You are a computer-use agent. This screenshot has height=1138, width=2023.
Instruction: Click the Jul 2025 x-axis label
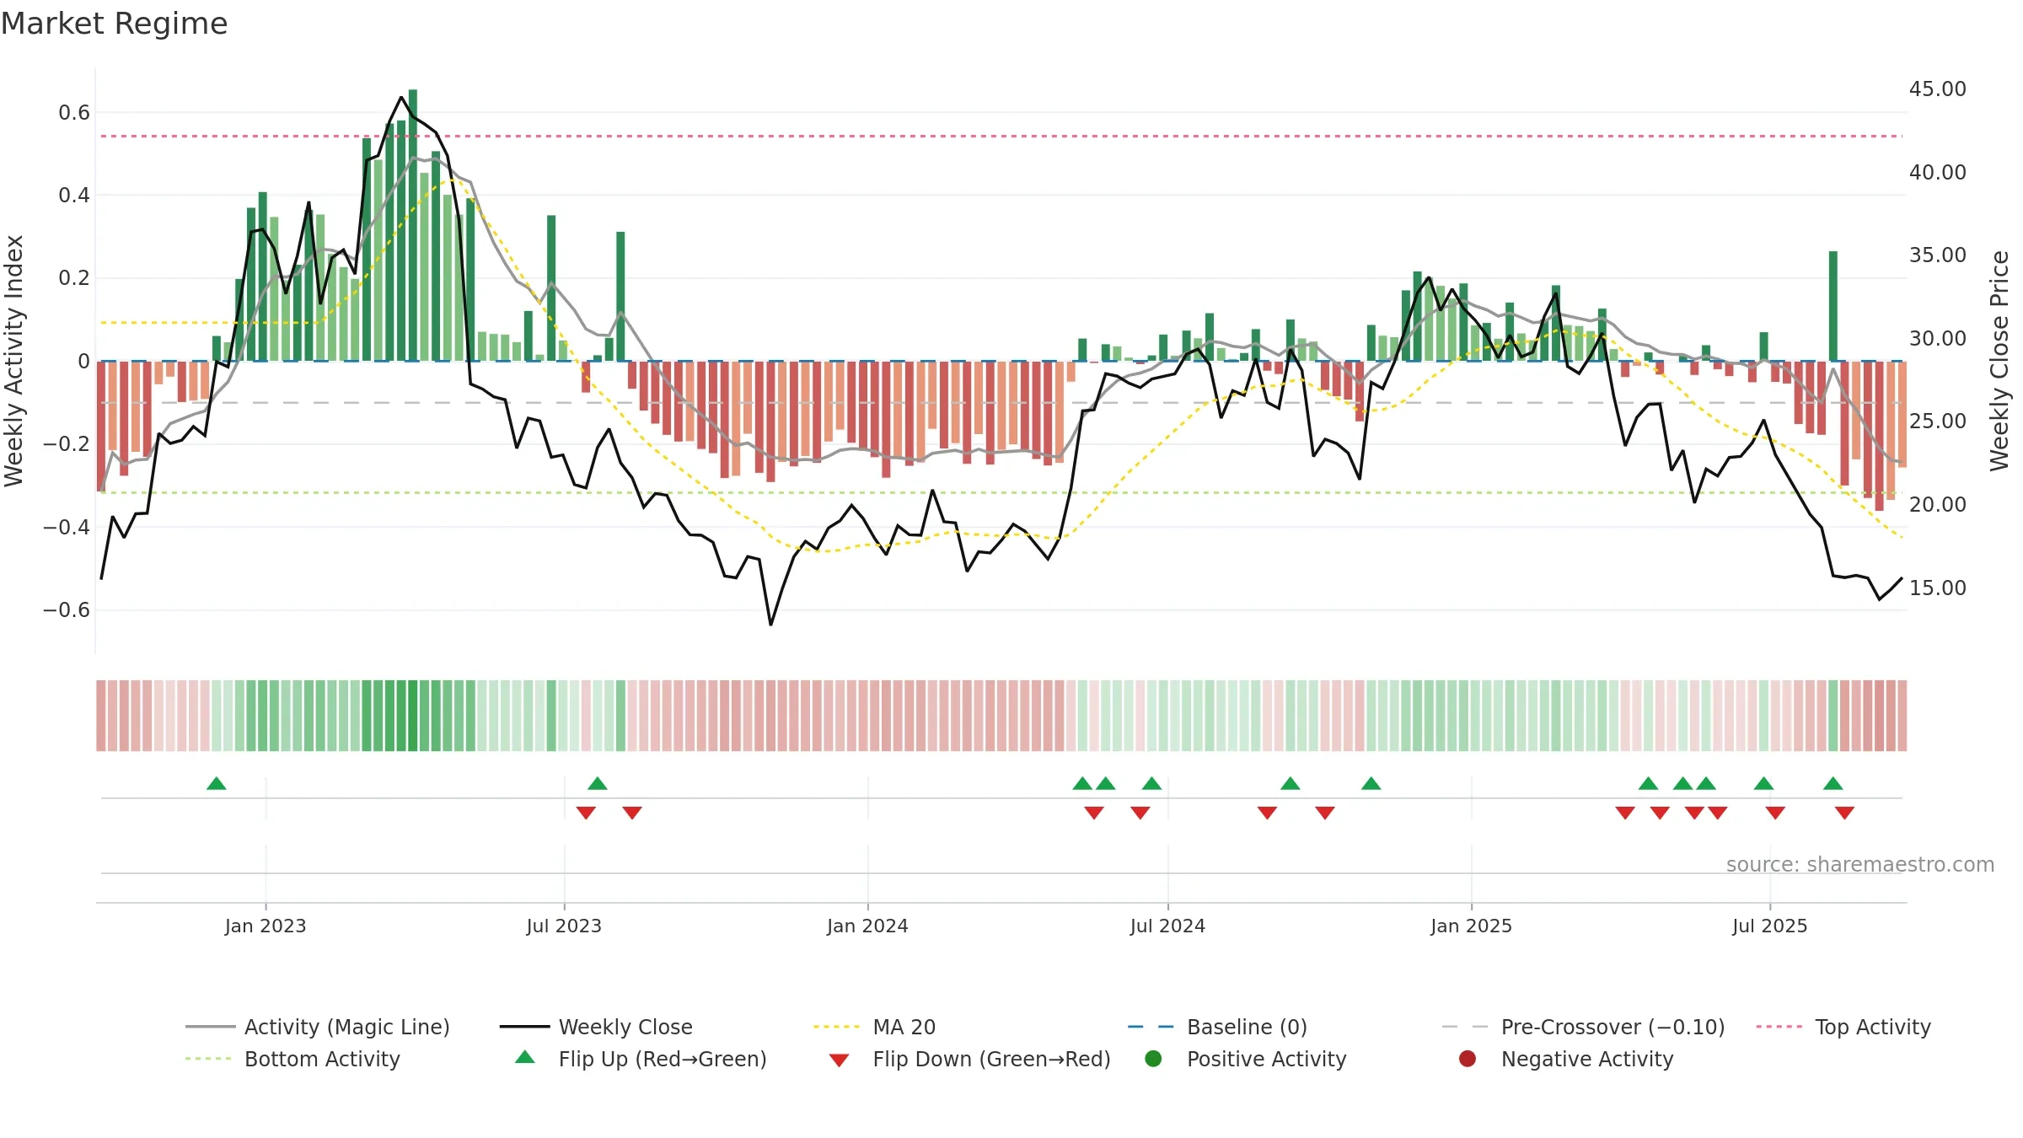point(1770,926)
